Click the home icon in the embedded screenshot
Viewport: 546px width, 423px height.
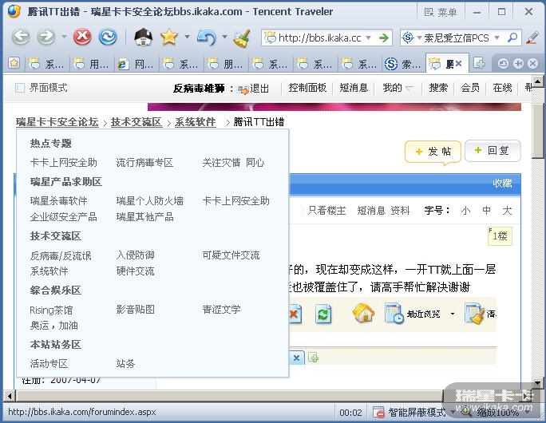click(363, 313)
